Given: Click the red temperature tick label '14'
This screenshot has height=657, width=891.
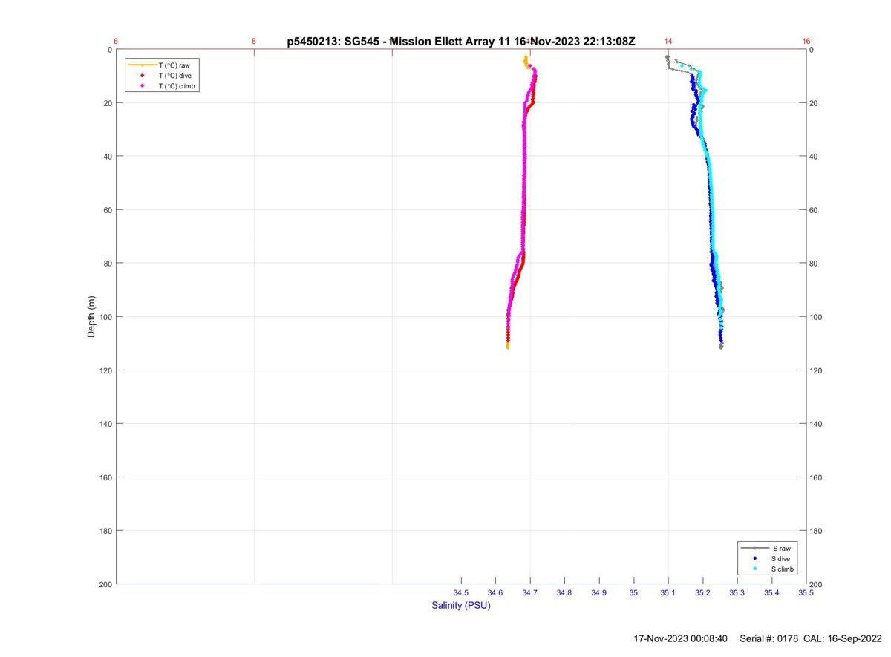Looking at the screenshot, I should tap(668, 42).
